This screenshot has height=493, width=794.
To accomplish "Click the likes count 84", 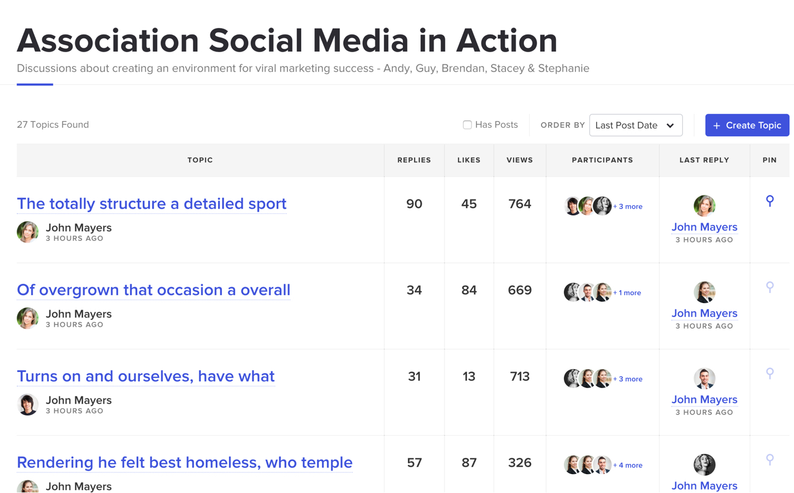I will pyautogui.click(x=469, y=290).
